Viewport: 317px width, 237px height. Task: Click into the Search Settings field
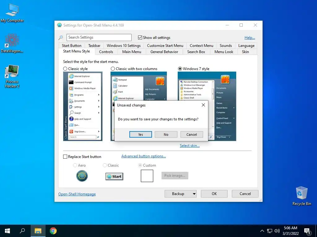pyautogui.click(x=99, y=37)
